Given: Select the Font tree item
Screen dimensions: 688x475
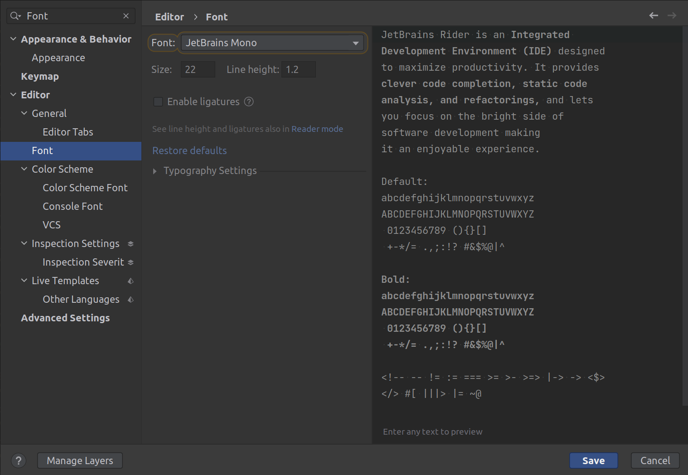Looking at the screenshot, I should [x=71, y=150].
